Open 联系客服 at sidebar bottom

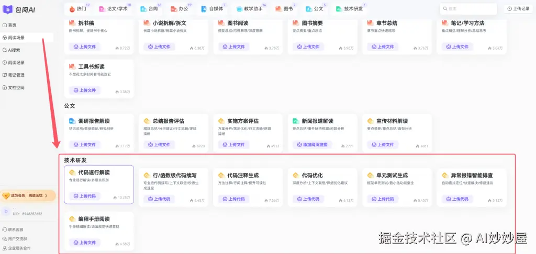pos(13,230)
